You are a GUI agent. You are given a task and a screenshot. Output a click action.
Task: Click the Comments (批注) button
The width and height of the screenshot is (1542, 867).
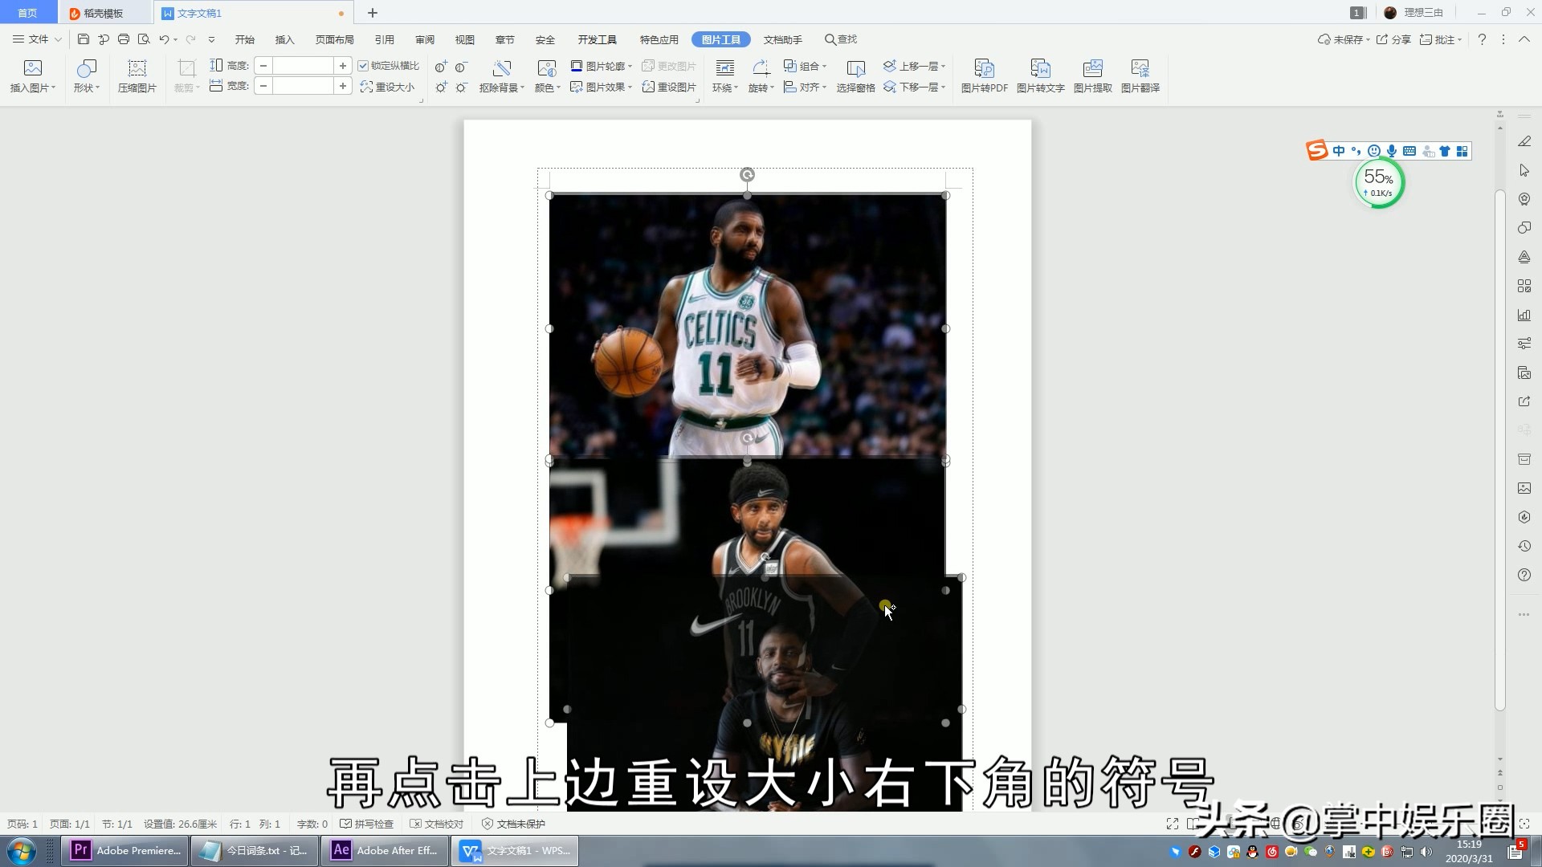click(1441, 39)
